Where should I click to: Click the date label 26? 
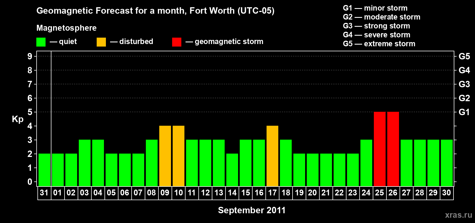pos(393,193)
